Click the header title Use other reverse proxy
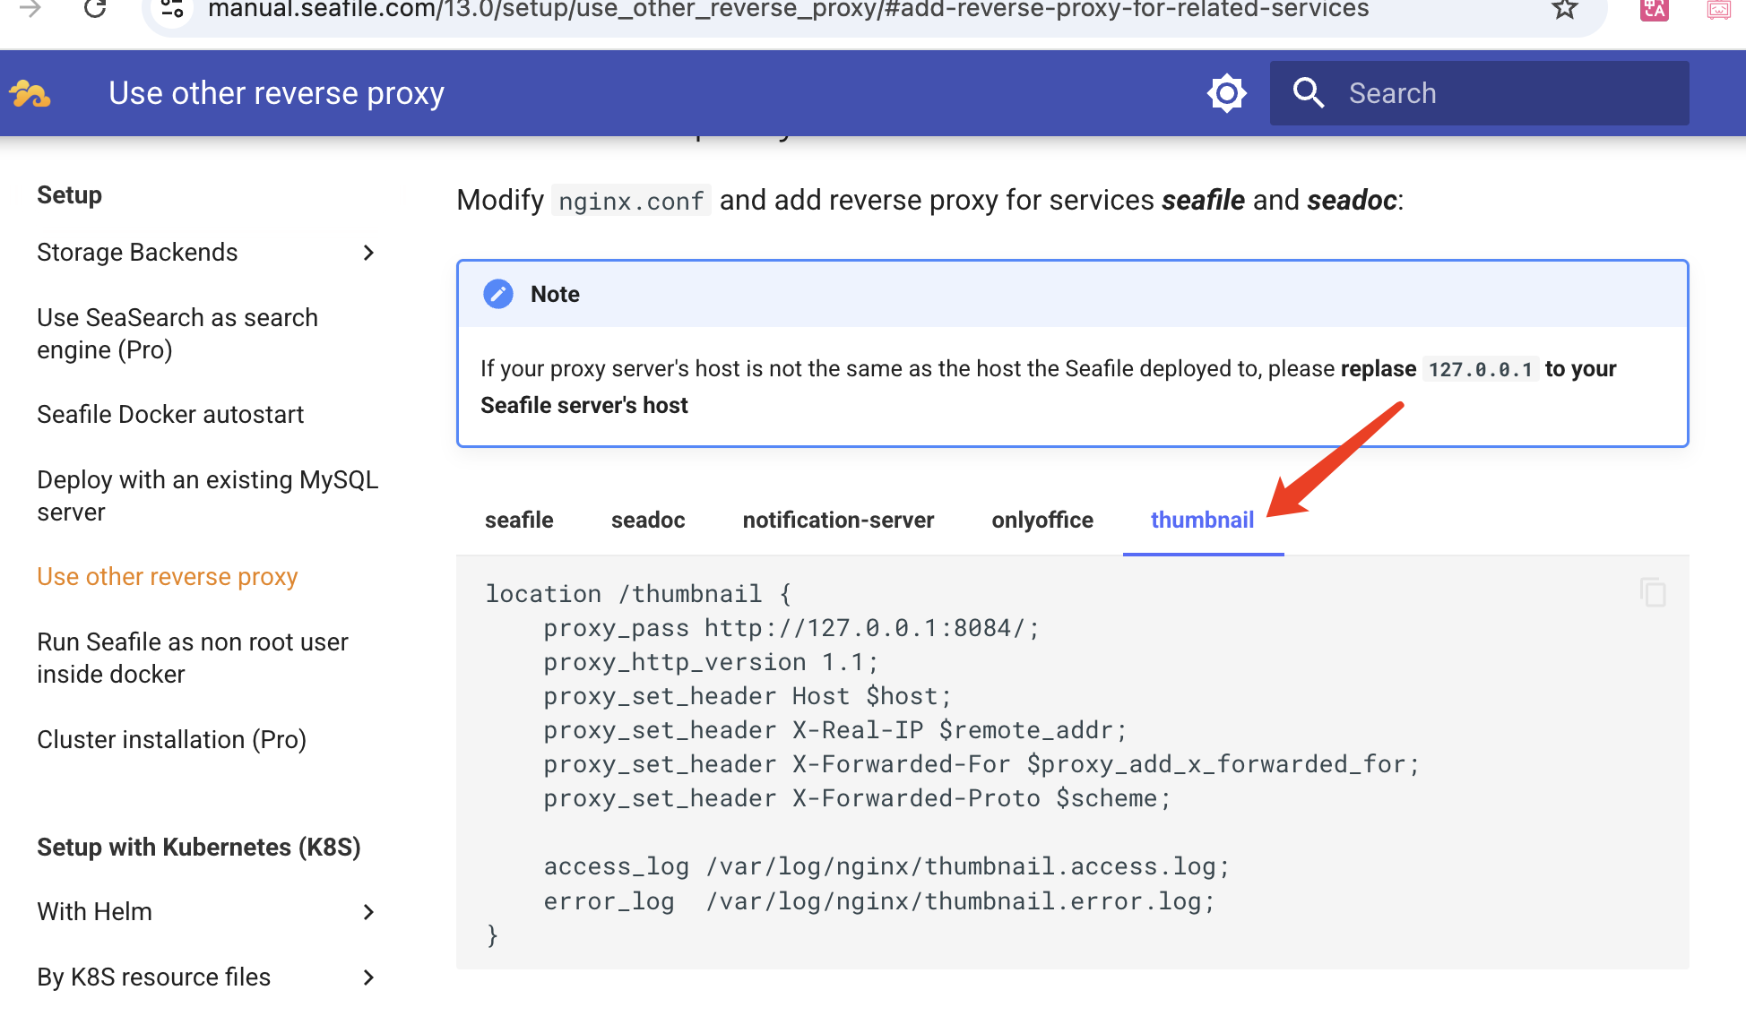This screenshot has height=1016, width=1746. pyautogui.click(x=276, y=93)
